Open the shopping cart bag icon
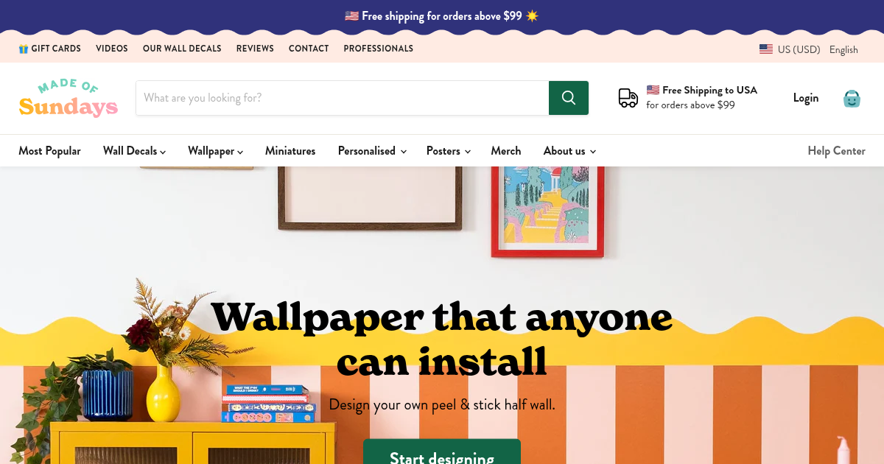 pos(852,99)
